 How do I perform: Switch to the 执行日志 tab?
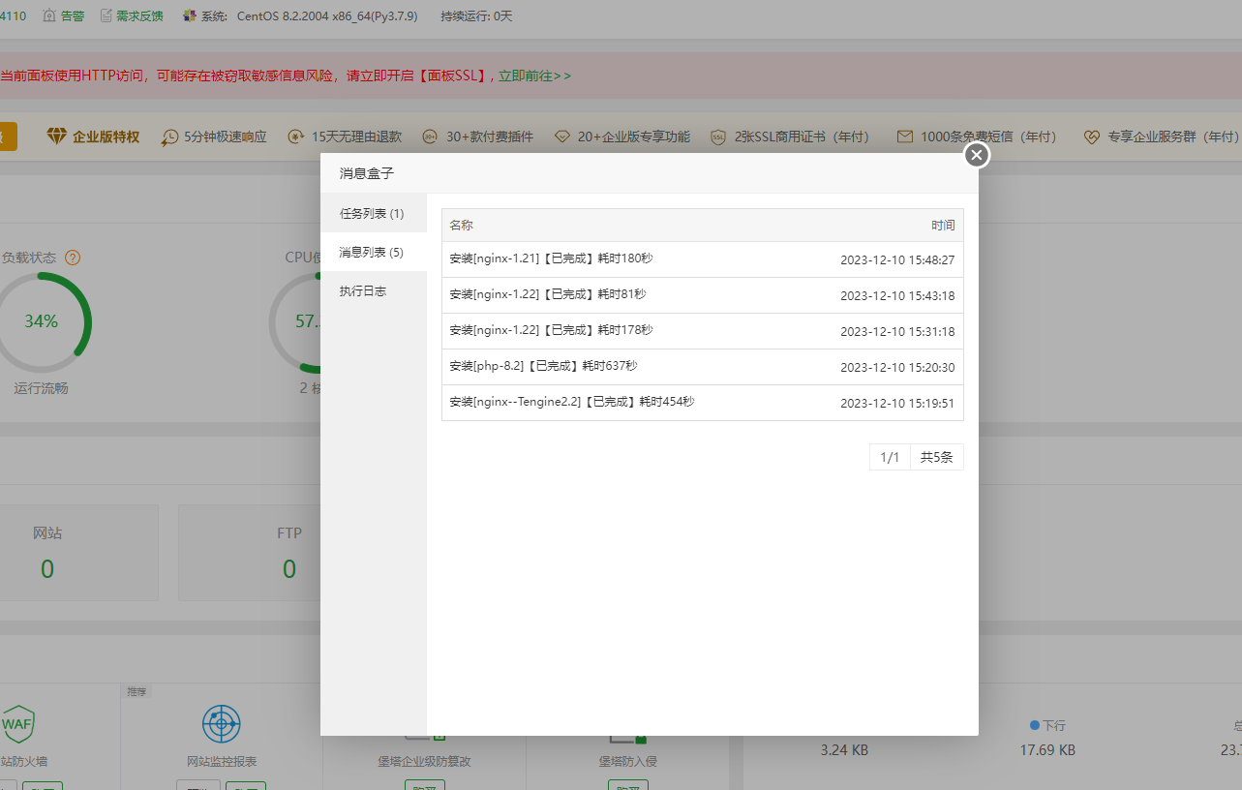374,290
